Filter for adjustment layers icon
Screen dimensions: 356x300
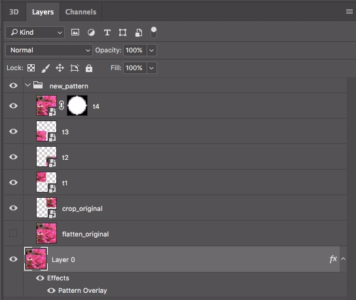(91, 33)
